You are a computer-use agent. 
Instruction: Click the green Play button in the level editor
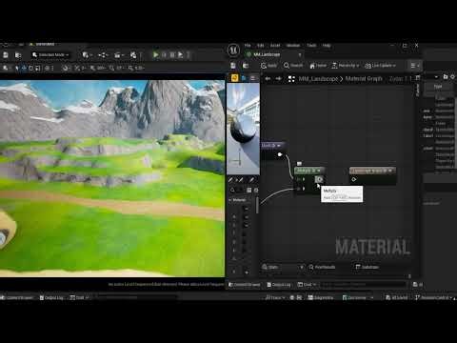[x=156, y=54]
